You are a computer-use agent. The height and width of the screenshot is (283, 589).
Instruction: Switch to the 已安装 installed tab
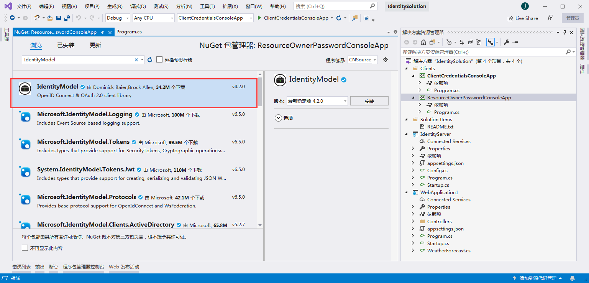coord(66,45)
